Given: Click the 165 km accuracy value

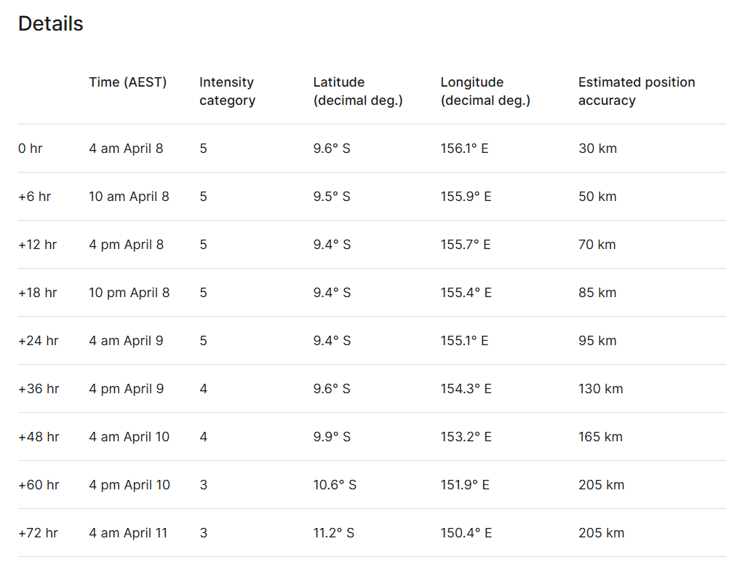Looking at the screenshot, I should 600,437.
